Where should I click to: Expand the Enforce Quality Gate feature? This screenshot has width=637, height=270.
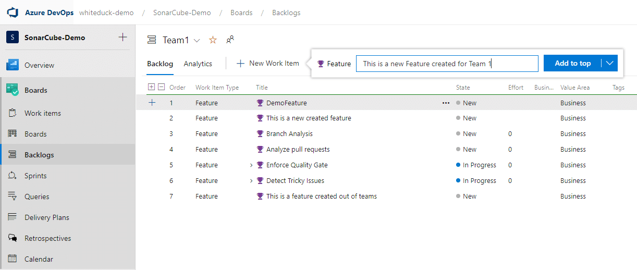(251, 165)
